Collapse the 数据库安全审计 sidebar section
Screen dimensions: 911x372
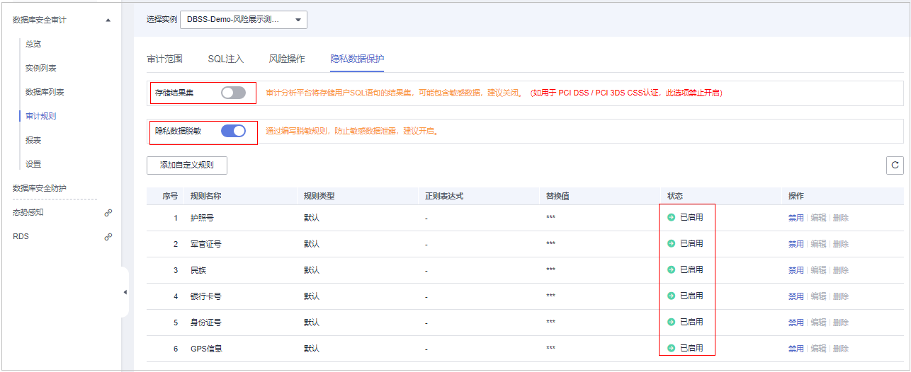click(x=108, y=21)
